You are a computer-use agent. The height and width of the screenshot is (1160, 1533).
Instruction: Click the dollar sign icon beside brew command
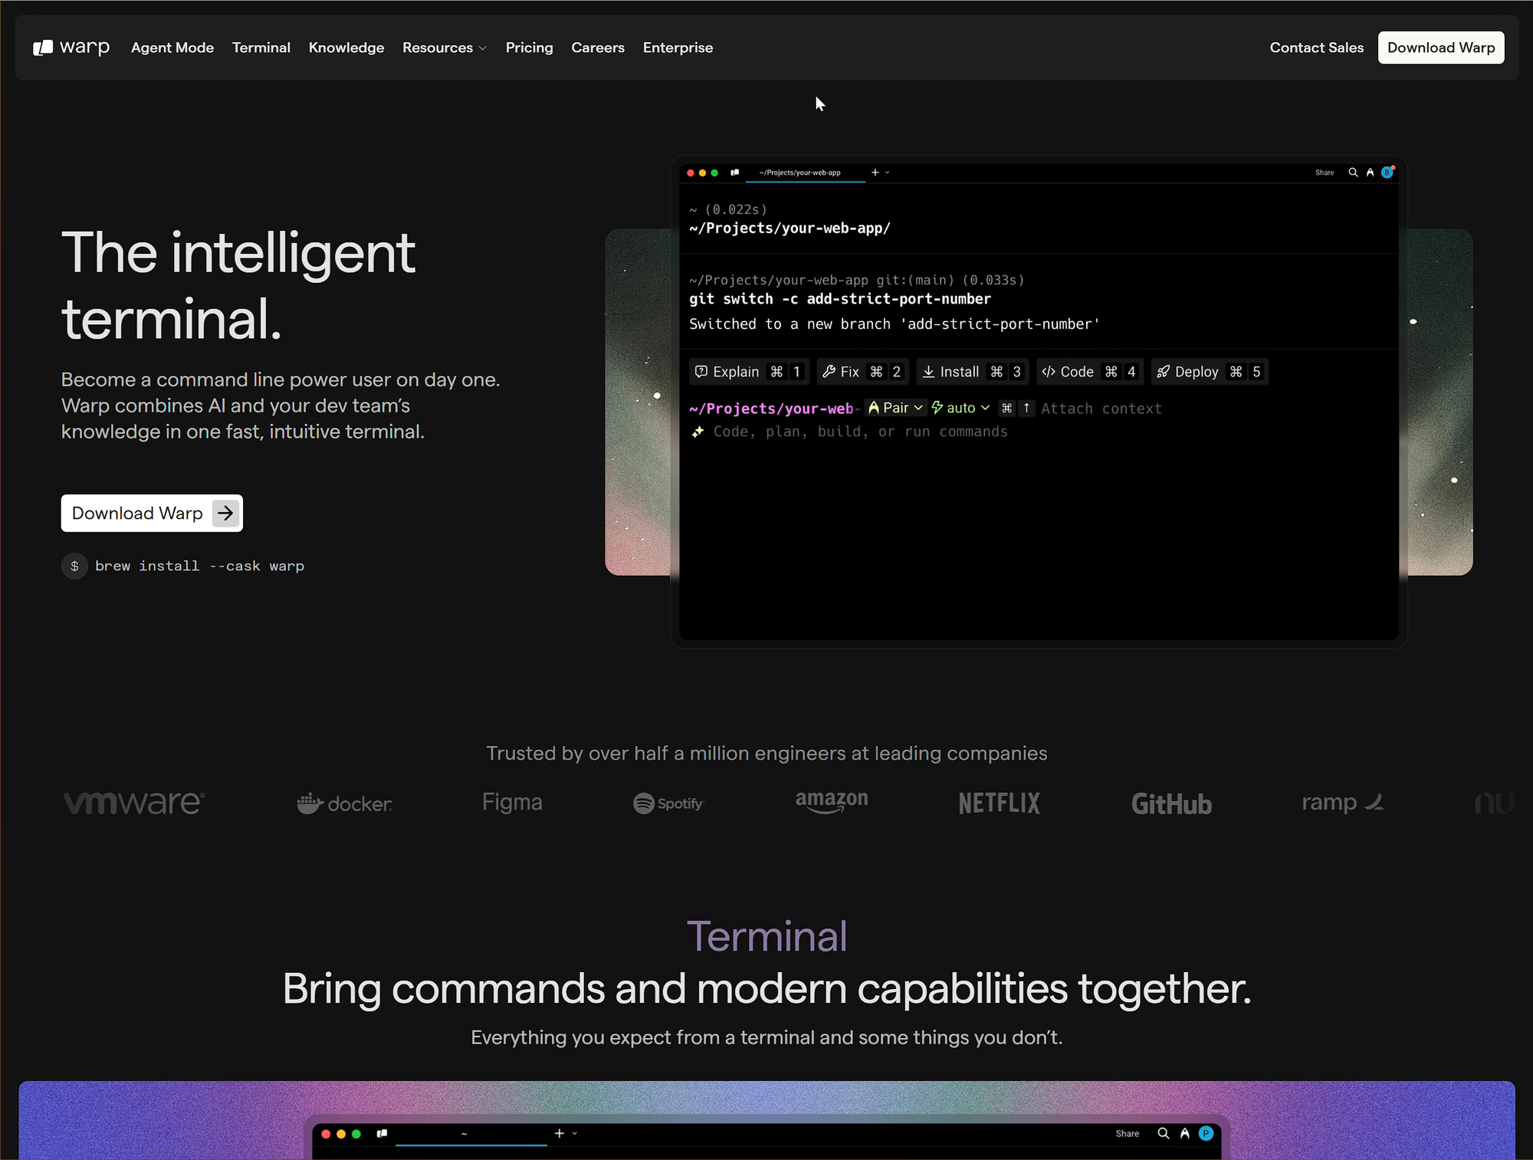pyautogui.click(x=74, y=566)
